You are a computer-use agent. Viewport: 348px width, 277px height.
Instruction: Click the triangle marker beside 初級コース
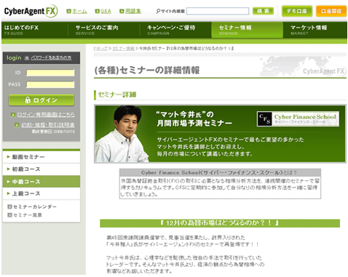coord(9,169)
